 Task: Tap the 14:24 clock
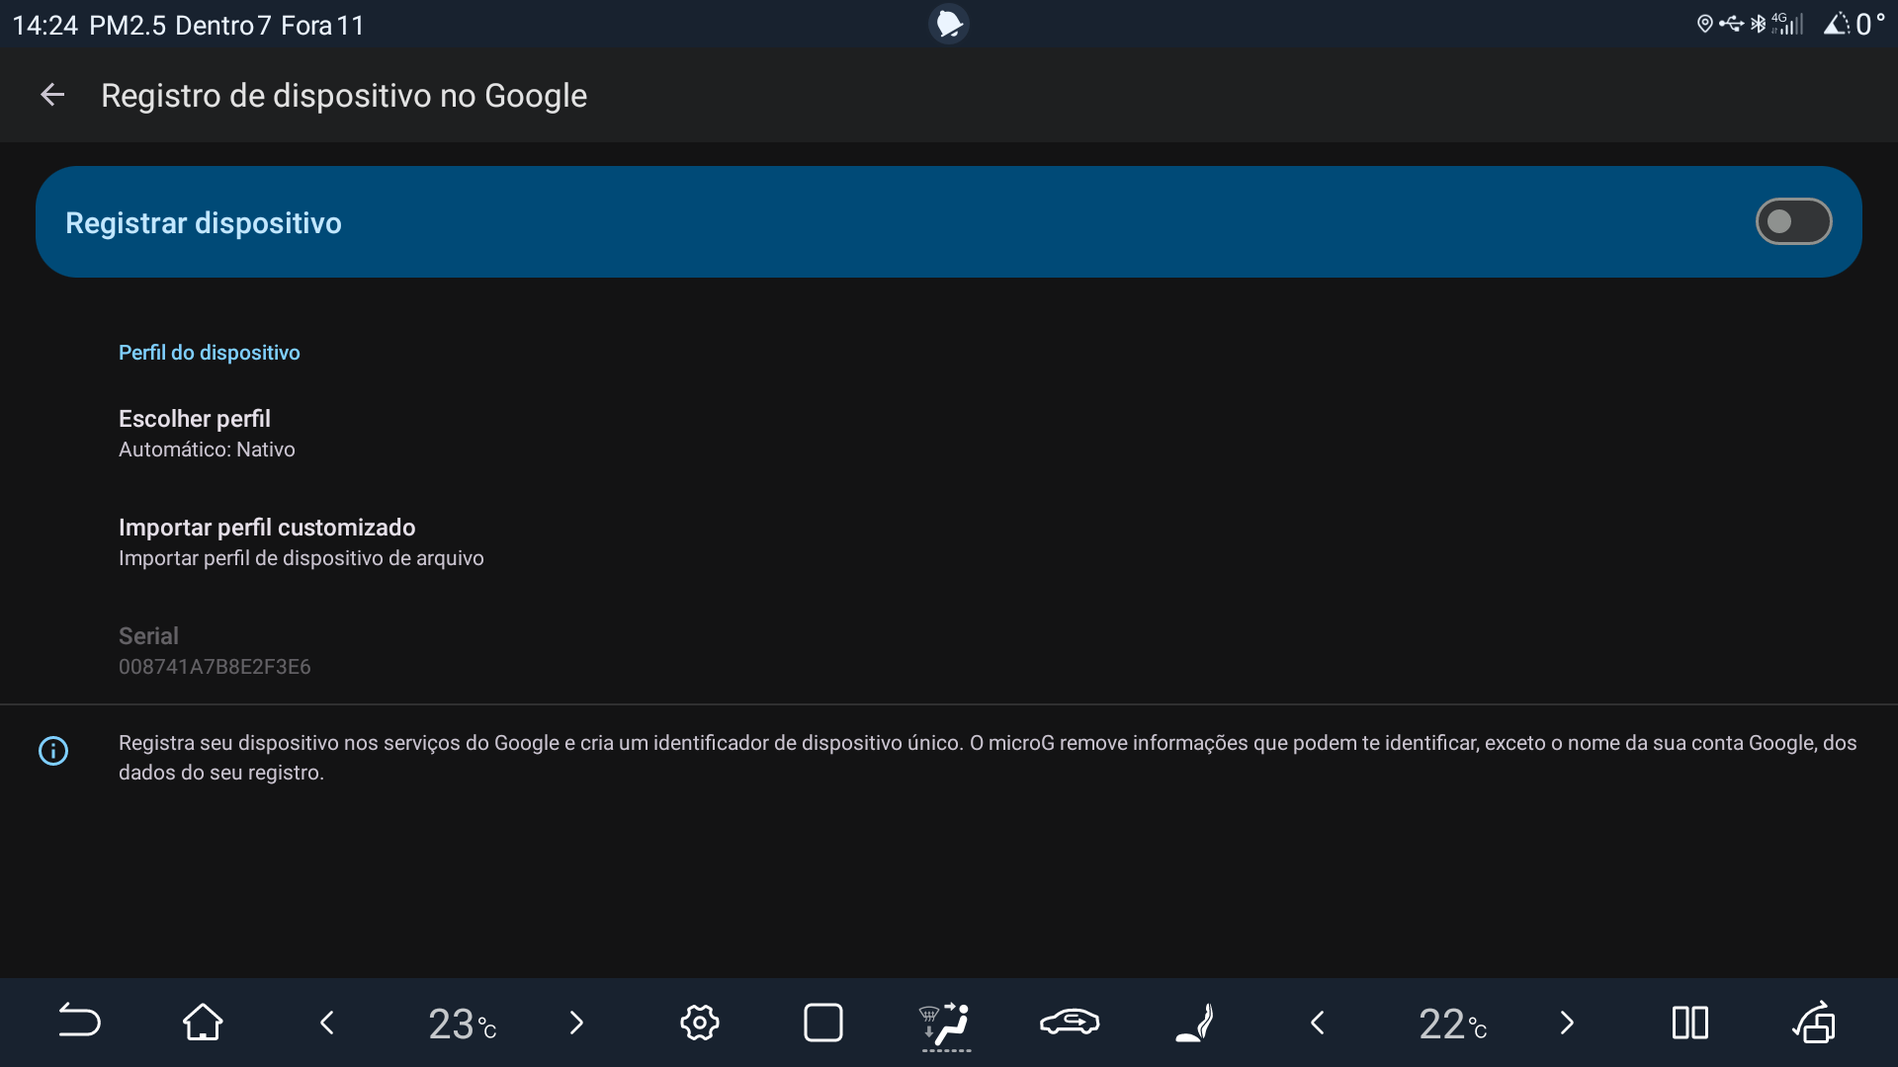[44, 25]
